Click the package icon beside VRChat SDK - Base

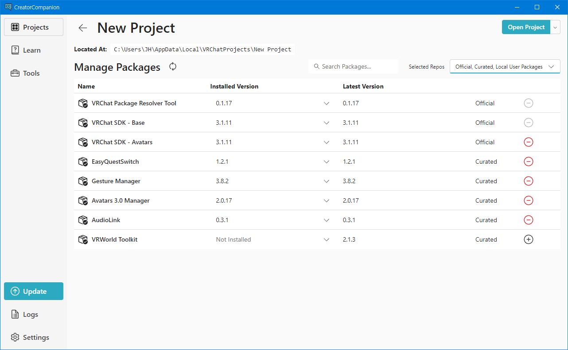(x=83, y=123)
